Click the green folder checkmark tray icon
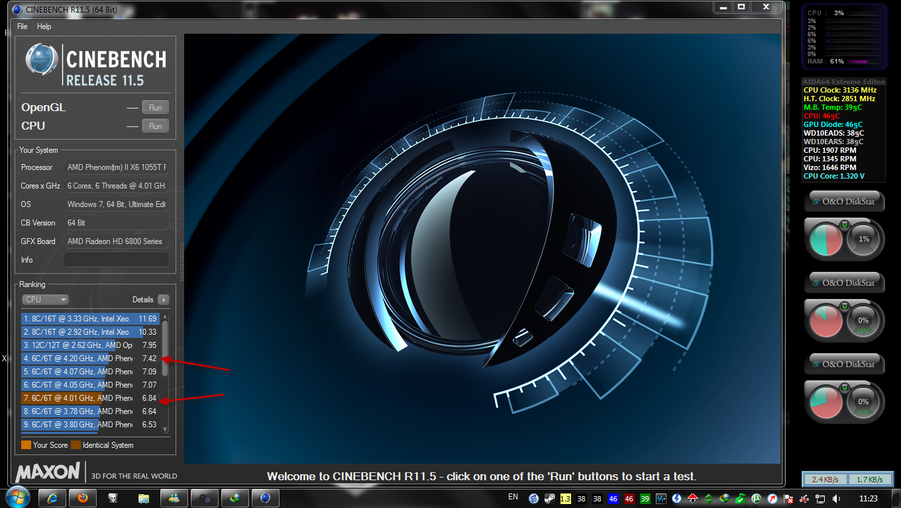Image resolution: width=901 pixels, height=508 pixels. (x=740, y=498)
